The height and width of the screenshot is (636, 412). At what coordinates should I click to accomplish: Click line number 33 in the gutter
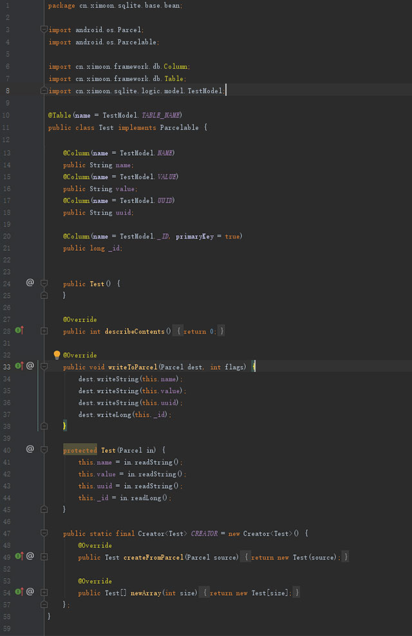coord(7,367)
